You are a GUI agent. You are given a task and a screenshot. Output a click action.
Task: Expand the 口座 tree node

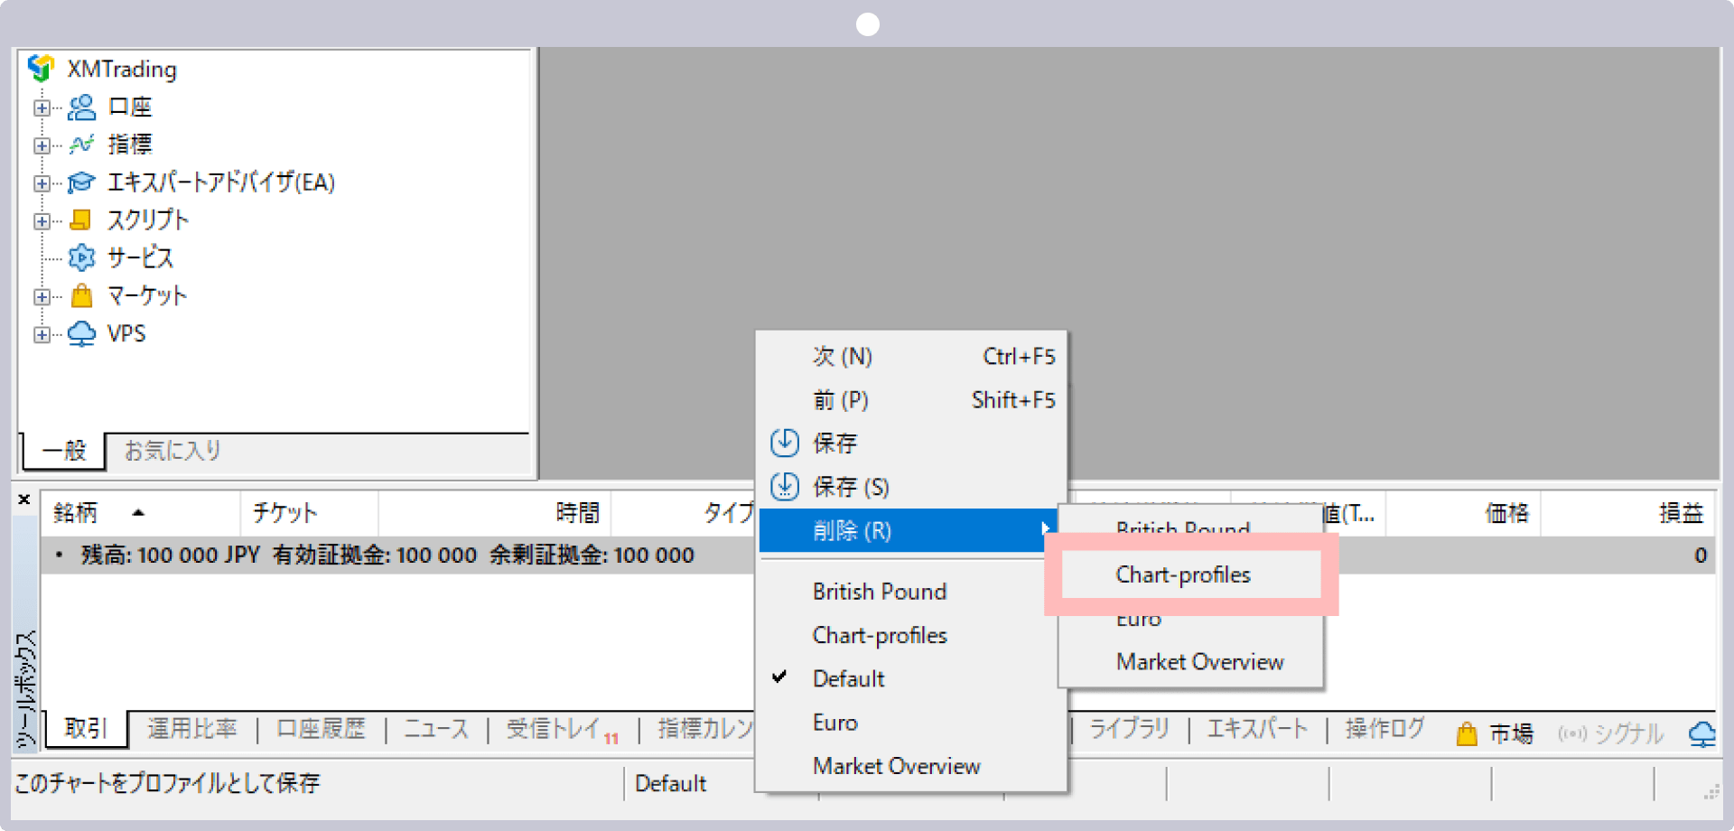point(42,107)
